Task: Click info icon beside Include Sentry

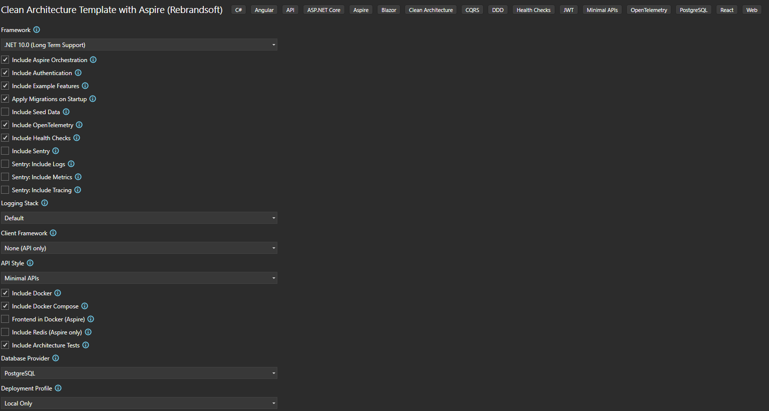Action: click(56, 151)
